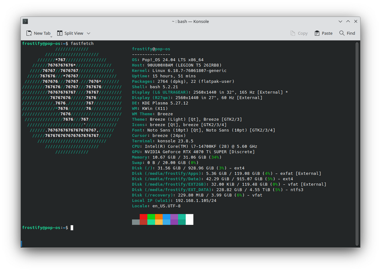Click the Split View button
Viewport: 381px width, 272px height.
[70, 33]
